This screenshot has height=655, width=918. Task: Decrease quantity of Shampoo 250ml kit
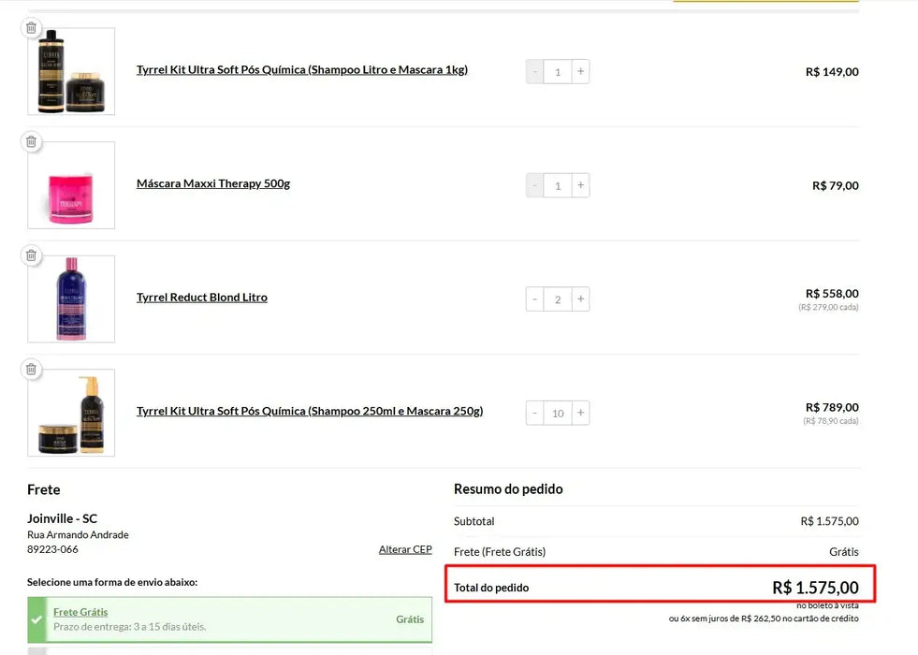[x=535, y=413]
